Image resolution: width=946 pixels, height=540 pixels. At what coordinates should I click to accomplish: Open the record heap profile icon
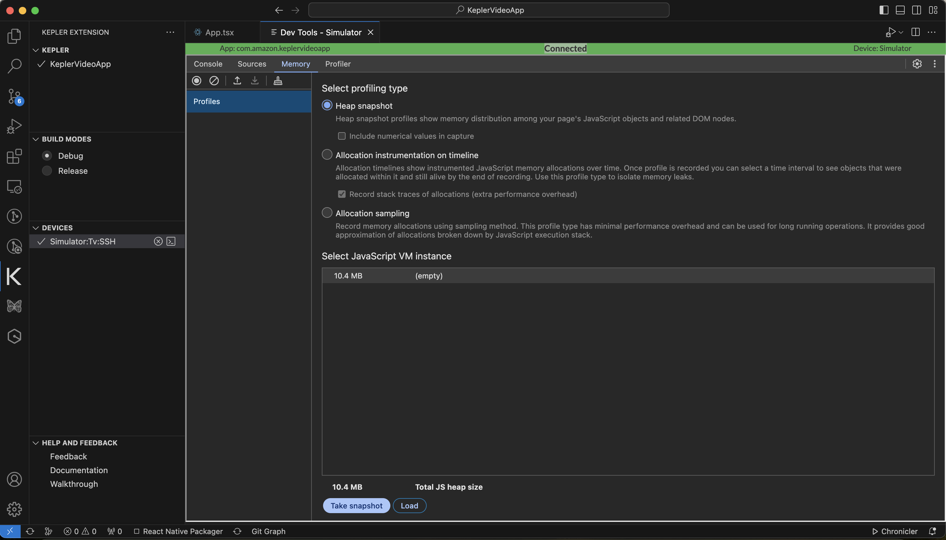197,81
